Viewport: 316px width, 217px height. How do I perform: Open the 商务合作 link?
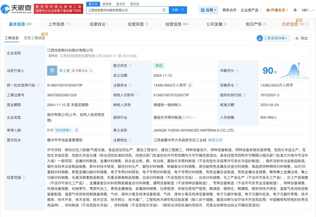click(x=229, y=10)
